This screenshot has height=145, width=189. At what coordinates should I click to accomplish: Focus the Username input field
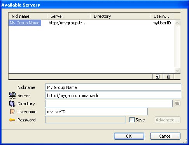coord(96,112)
